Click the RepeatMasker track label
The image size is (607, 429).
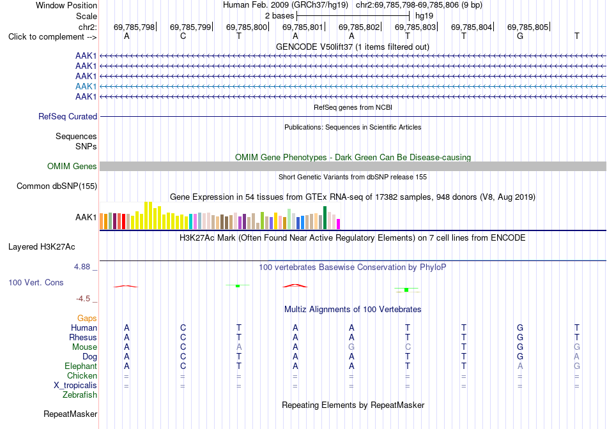click(x=70, y=414)
